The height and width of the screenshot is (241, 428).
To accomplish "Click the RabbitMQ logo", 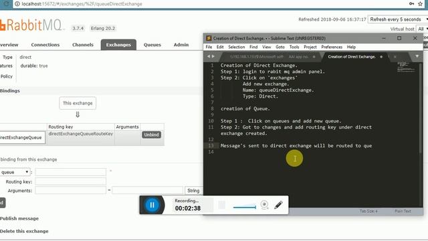I will pyautogui.click(x=31, y=25).
